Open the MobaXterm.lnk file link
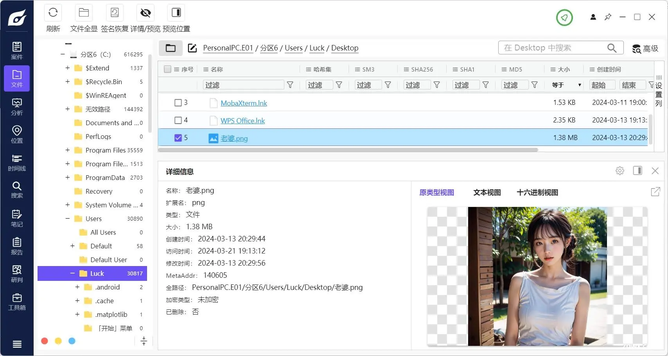The width and height of the screenshot is (668, 356). point(244,103)
